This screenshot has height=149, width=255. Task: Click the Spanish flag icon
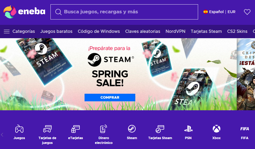[205, 12]
